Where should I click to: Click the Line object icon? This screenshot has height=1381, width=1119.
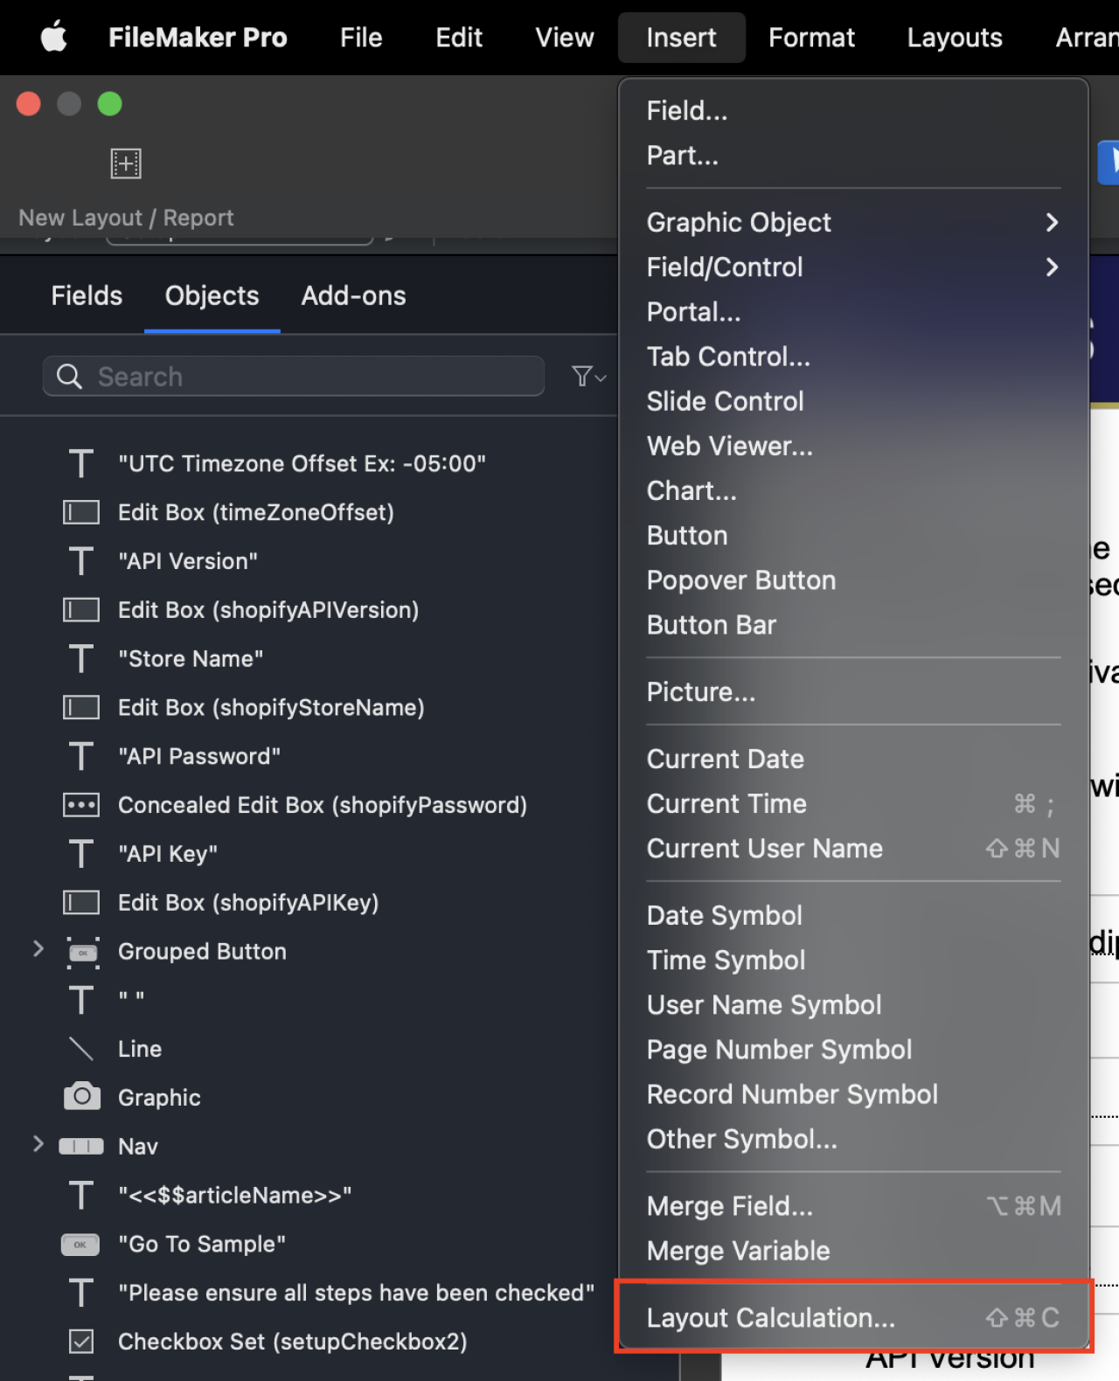81,1049
